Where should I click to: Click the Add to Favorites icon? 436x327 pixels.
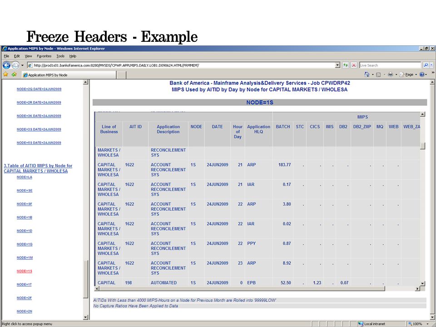pos(14,74)
